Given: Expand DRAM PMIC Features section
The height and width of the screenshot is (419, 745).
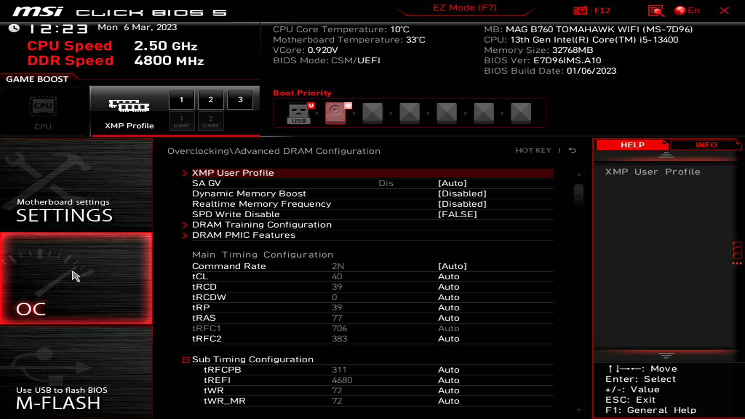Looking at the screenshot, I should click(244, 235).
